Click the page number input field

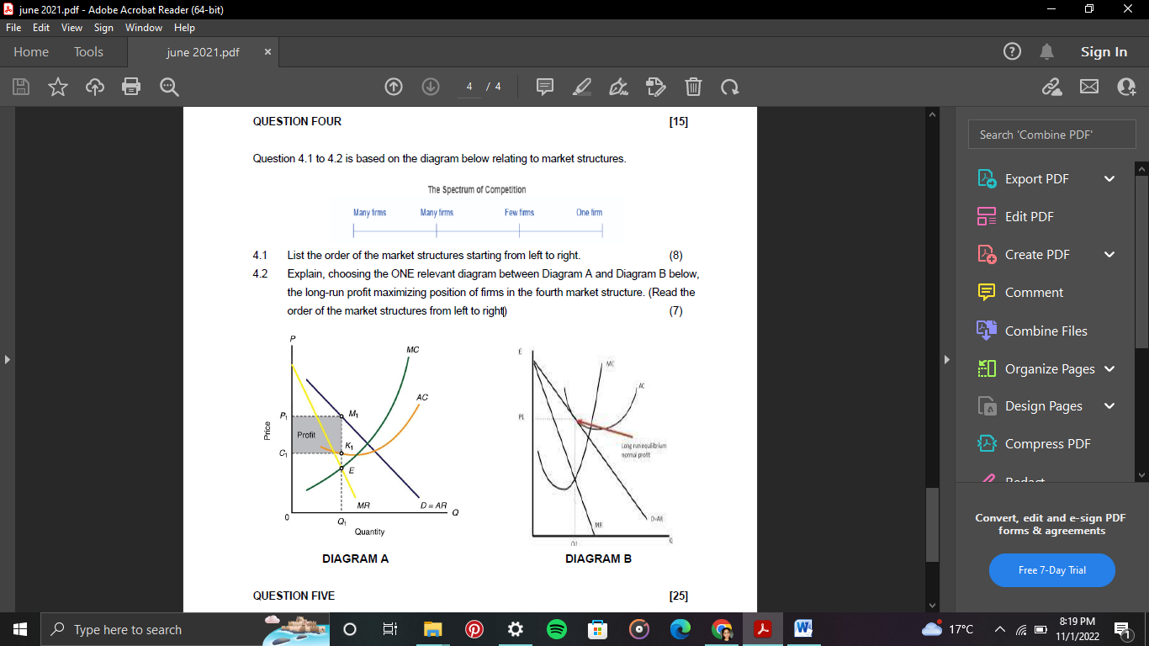click(469, 87)
